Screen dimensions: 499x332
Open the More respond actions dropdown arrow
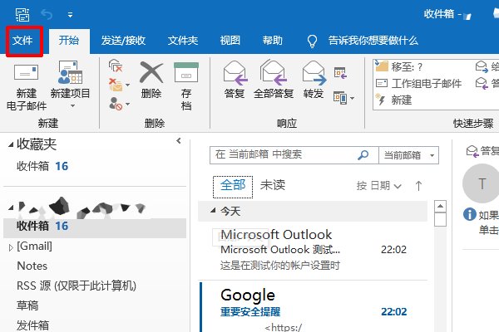pos(353,98)
